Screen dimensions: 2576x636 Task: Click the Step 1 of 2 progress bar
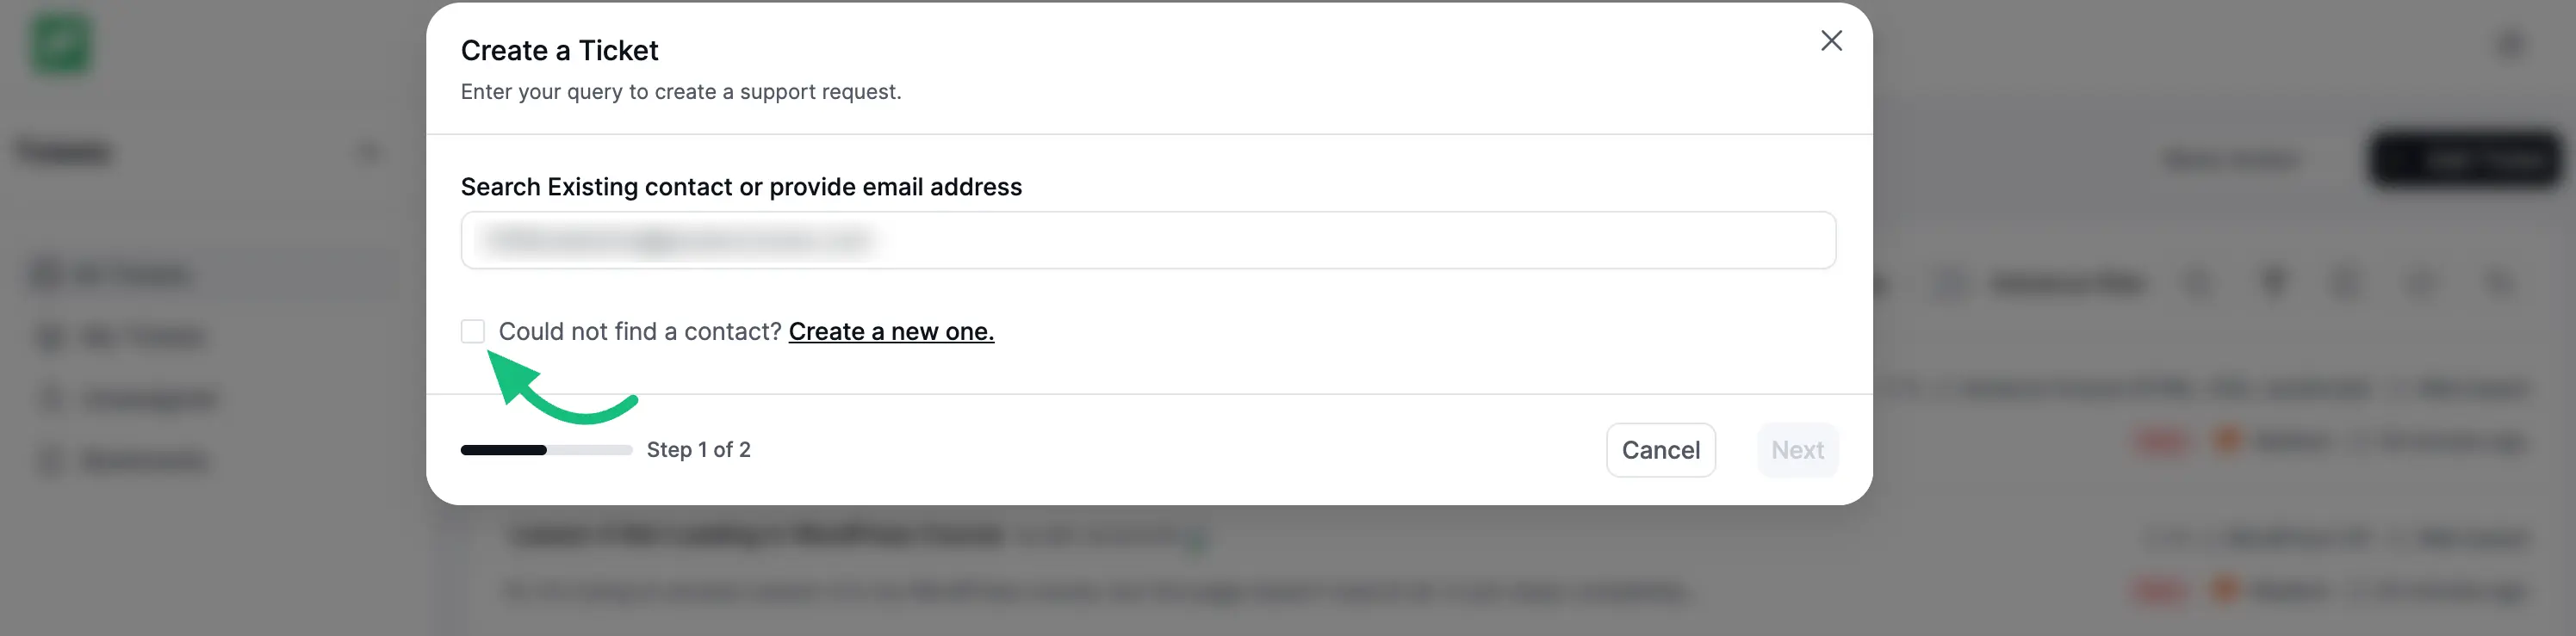pyautogui.click(x=548, y=450)
